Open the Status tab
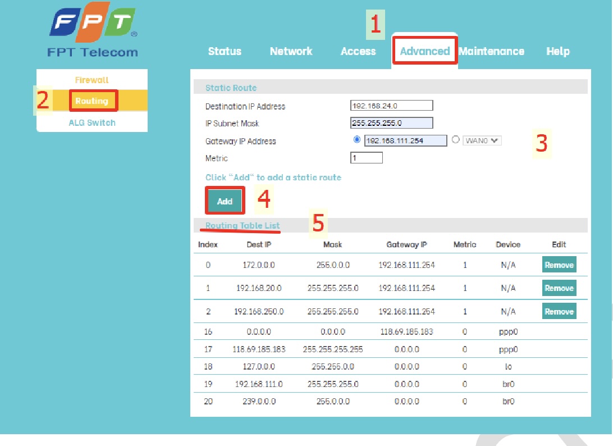The height and width of the screenshot is (446, 613). 225,51
